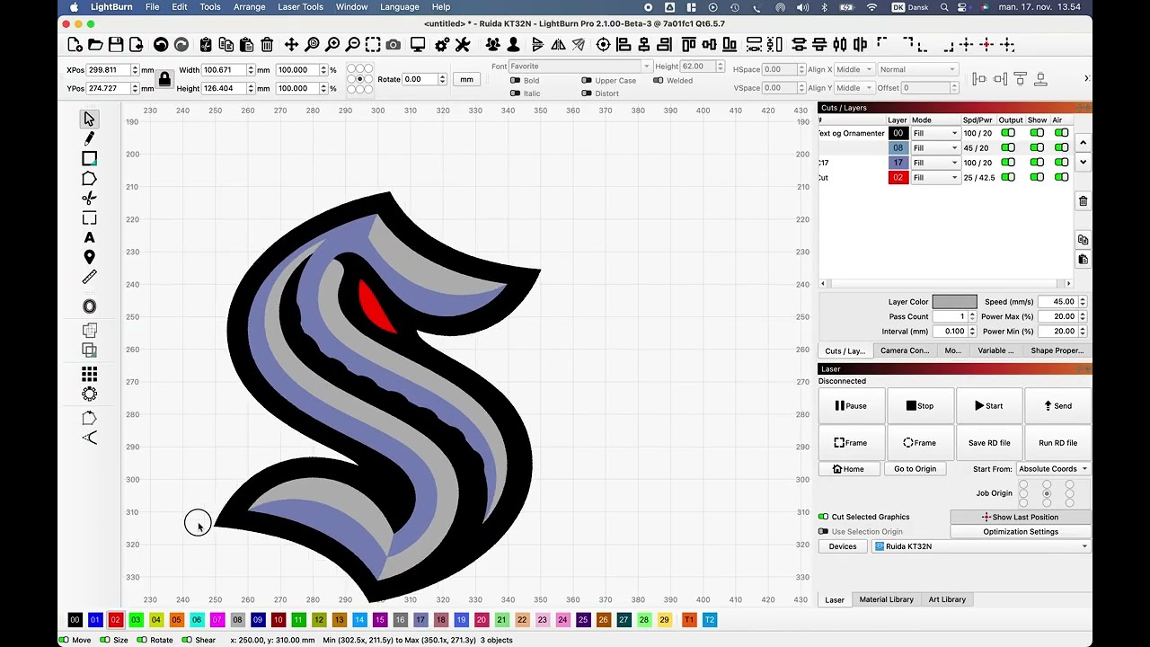Image resolution: width=1150 pixels, height=647 pixels.
Task: Delete selection using toolbar trash icon
Action: (267, 45)
